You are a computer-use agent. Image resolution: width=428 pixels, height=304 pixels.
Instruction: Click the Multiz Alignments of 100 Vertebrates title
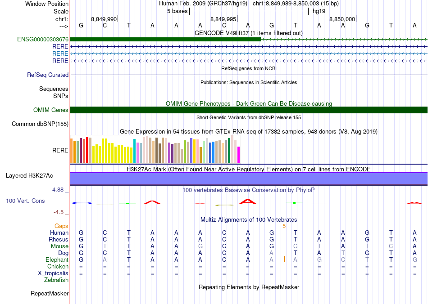tap(249, 219)
